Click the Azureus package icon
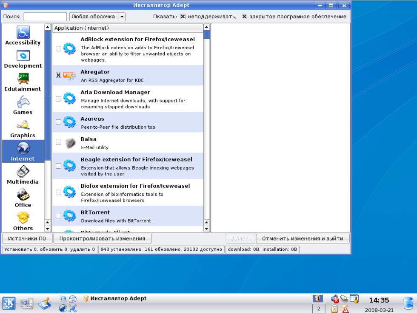Viewport: 417px width, 314px height. 70,122
